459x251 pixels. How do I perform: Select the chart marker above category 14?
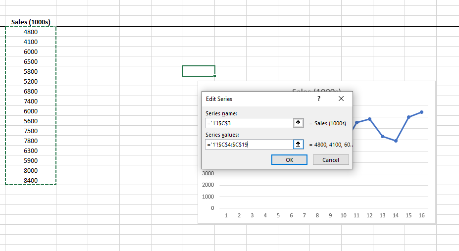[x=396, y=141]
